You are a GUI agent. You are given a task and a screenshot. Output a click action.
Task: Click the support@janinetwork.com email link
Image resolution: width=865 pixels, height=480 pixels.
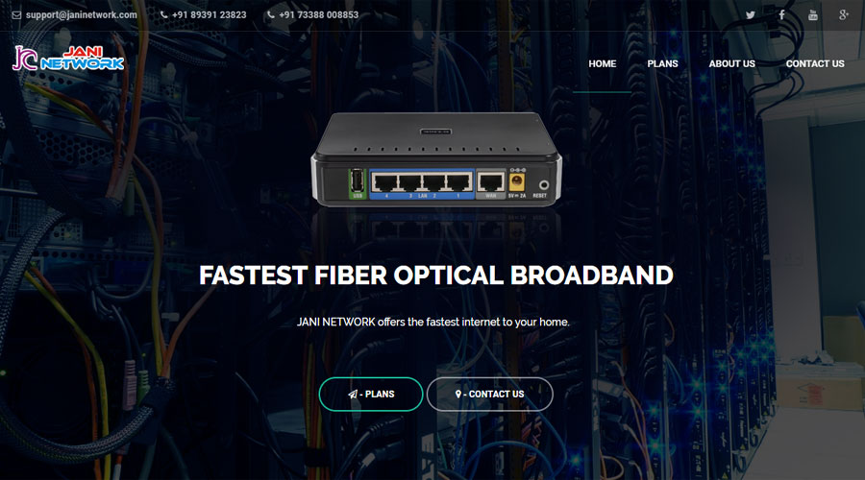point(81,14)
